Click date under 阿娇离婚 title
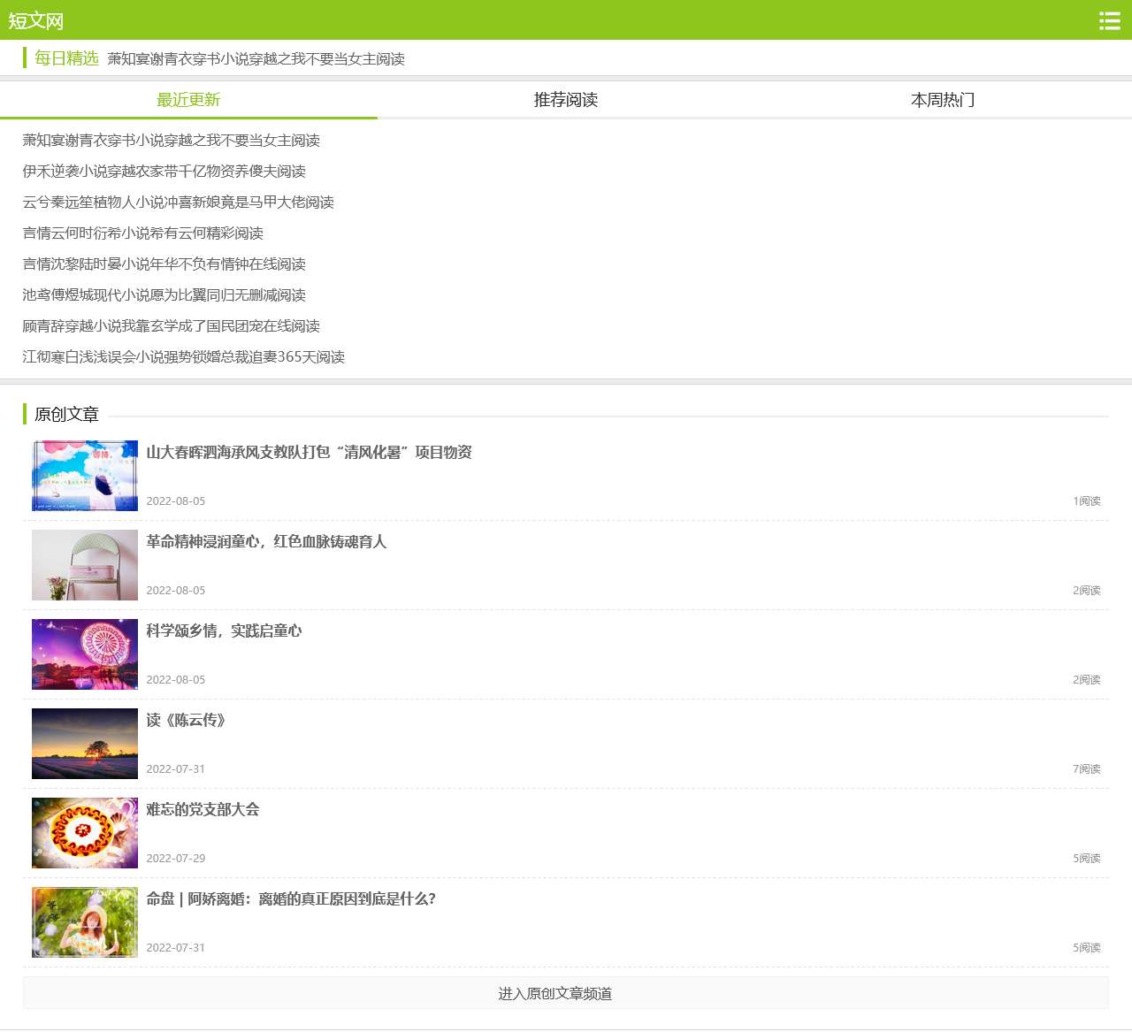This screenshot has width=1132, height=1032. pos(176,948)
